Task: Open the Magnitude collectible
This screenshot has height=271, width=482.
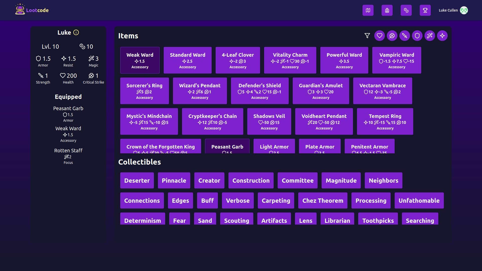Action: [x=341, y=180]
